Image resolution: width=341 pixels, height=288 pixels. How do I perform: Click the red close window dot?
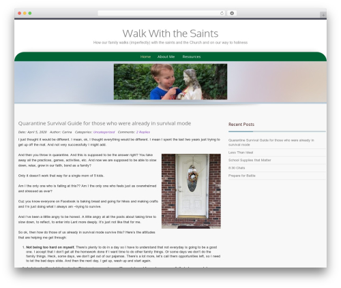pos(20,13)
